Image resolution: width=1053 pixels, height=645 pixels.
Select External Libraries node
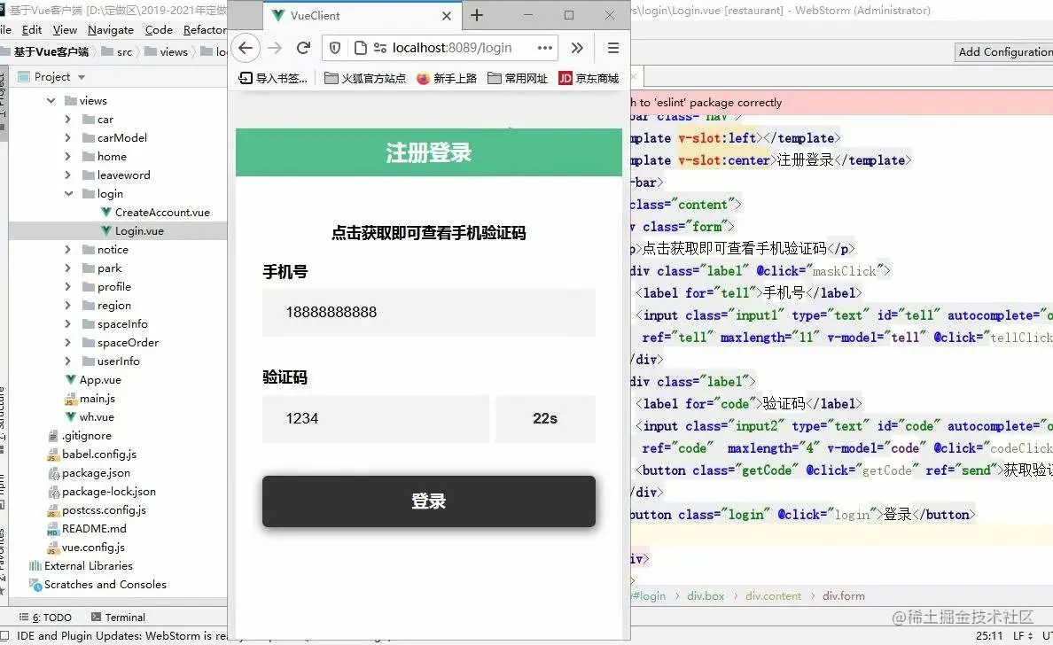pyautogui.click(x=82, y=566)
